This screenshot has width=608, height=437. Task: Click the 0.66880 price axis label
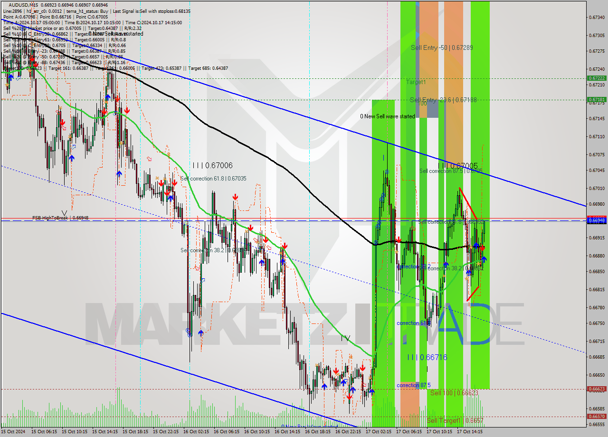(597, 256)
